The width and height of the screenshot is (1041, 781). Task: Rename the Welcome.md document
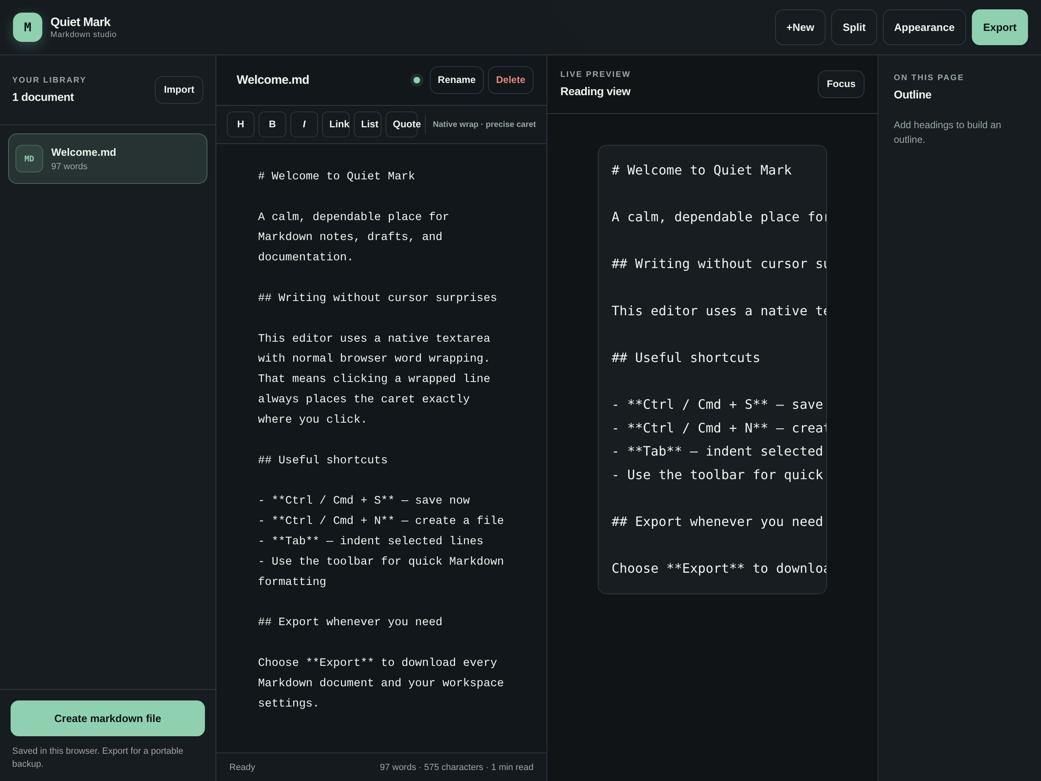(x=457, y=80)
